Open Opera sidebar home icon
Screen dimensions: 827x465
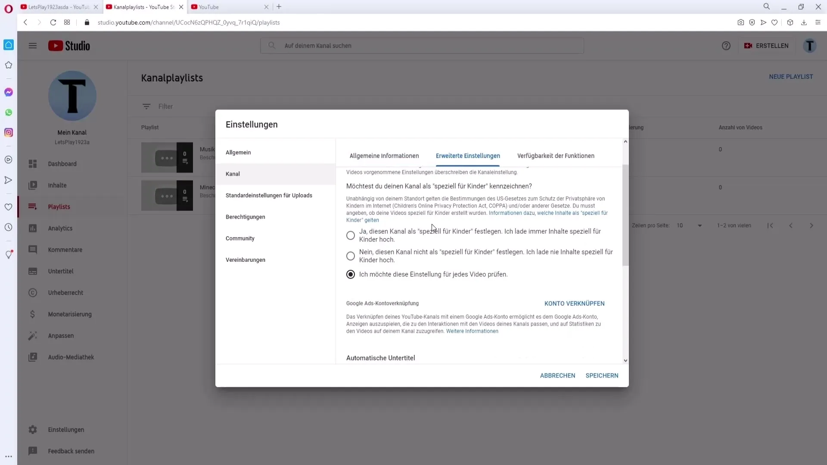click(x=9, y=45)
